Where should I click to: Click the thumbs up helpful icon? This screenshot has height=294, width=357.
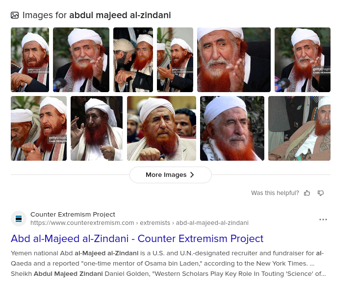[307, 193]
